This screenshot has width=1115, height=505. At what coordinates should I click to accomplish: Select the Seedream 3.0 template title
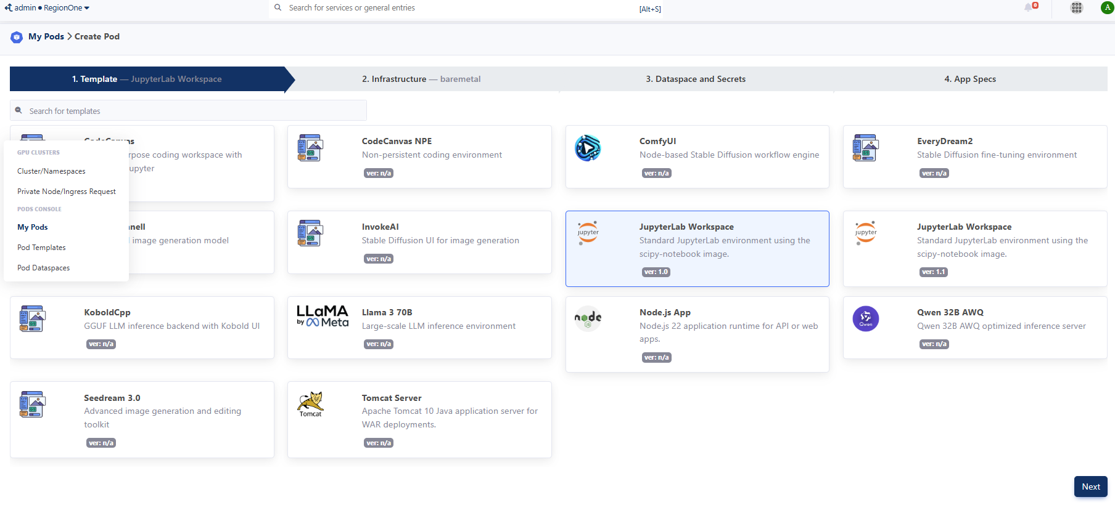112,398
